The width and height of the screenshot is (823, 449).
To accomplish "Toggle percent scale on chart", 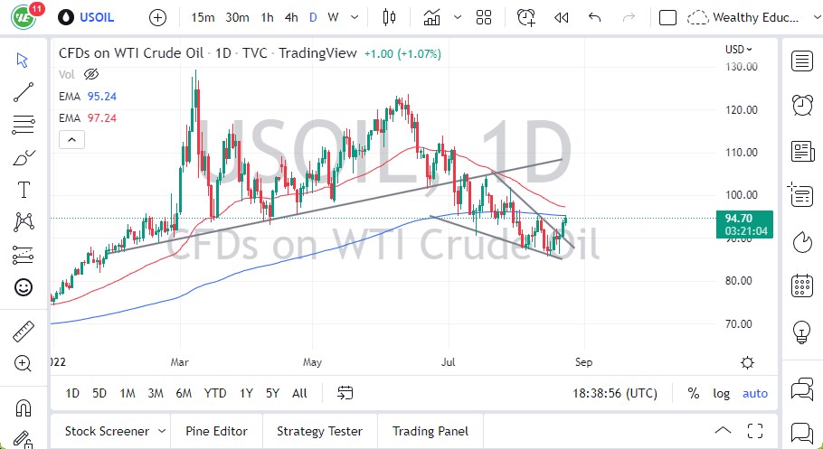I will click(x=693, y=393).
